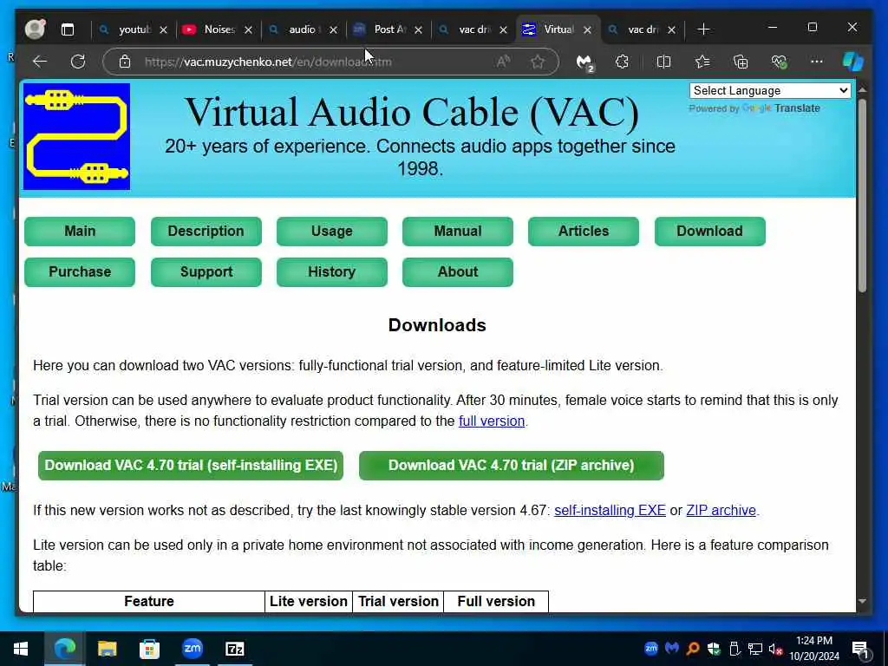Close the Noises YouTube tab

(248, 30)
